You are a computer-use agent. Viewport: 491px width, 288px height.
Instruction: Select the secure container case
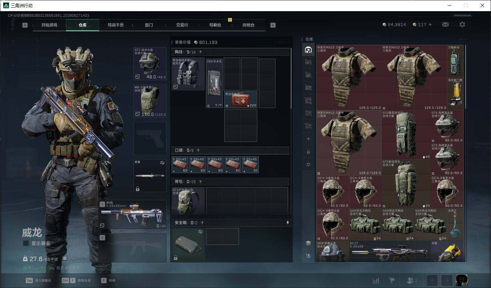point(188,245)
